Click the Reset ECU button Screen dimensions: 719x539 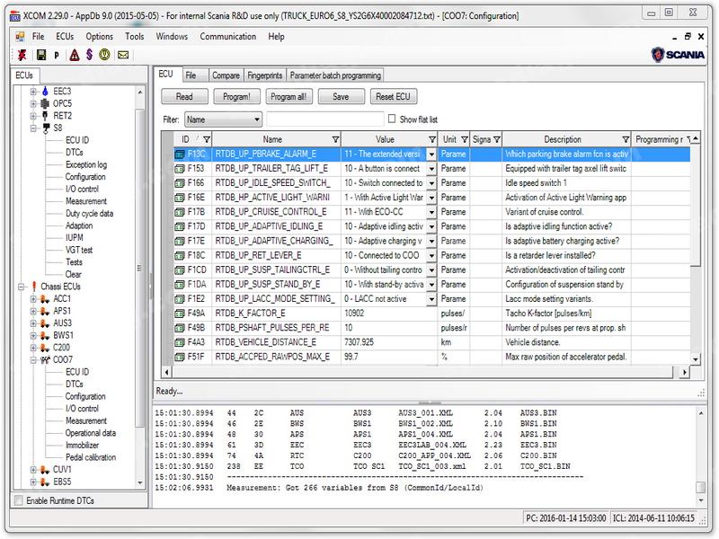point(392,97)
